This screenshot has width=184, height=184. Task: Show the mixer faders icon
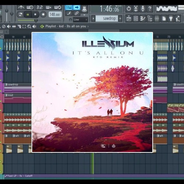point(157,19)
